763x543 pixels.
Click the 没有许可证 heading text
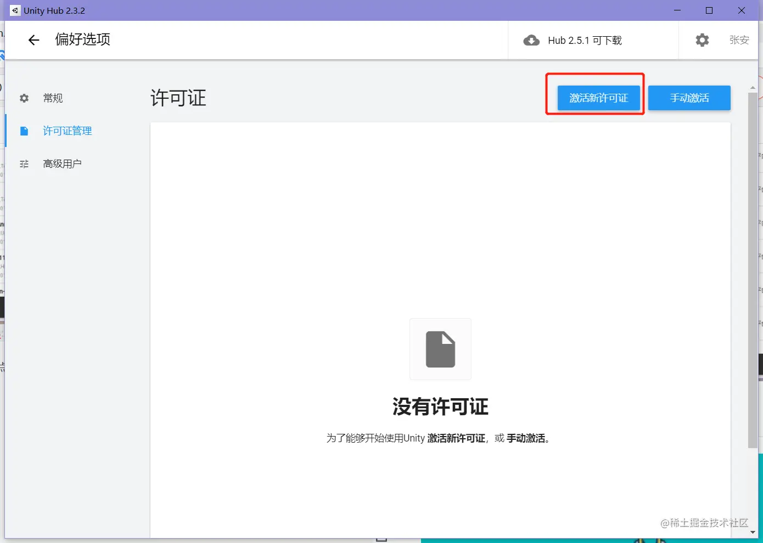tap(440, 406)
